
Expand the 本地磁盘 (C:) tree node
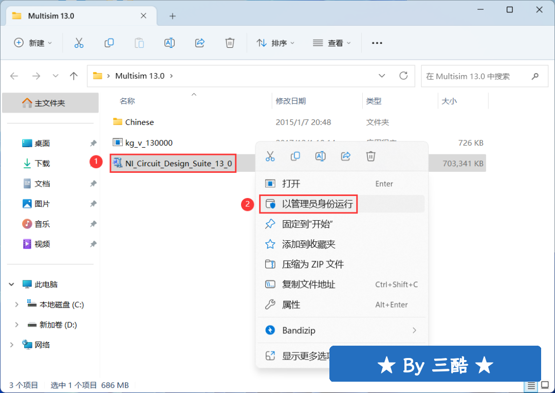pos(16,305)
